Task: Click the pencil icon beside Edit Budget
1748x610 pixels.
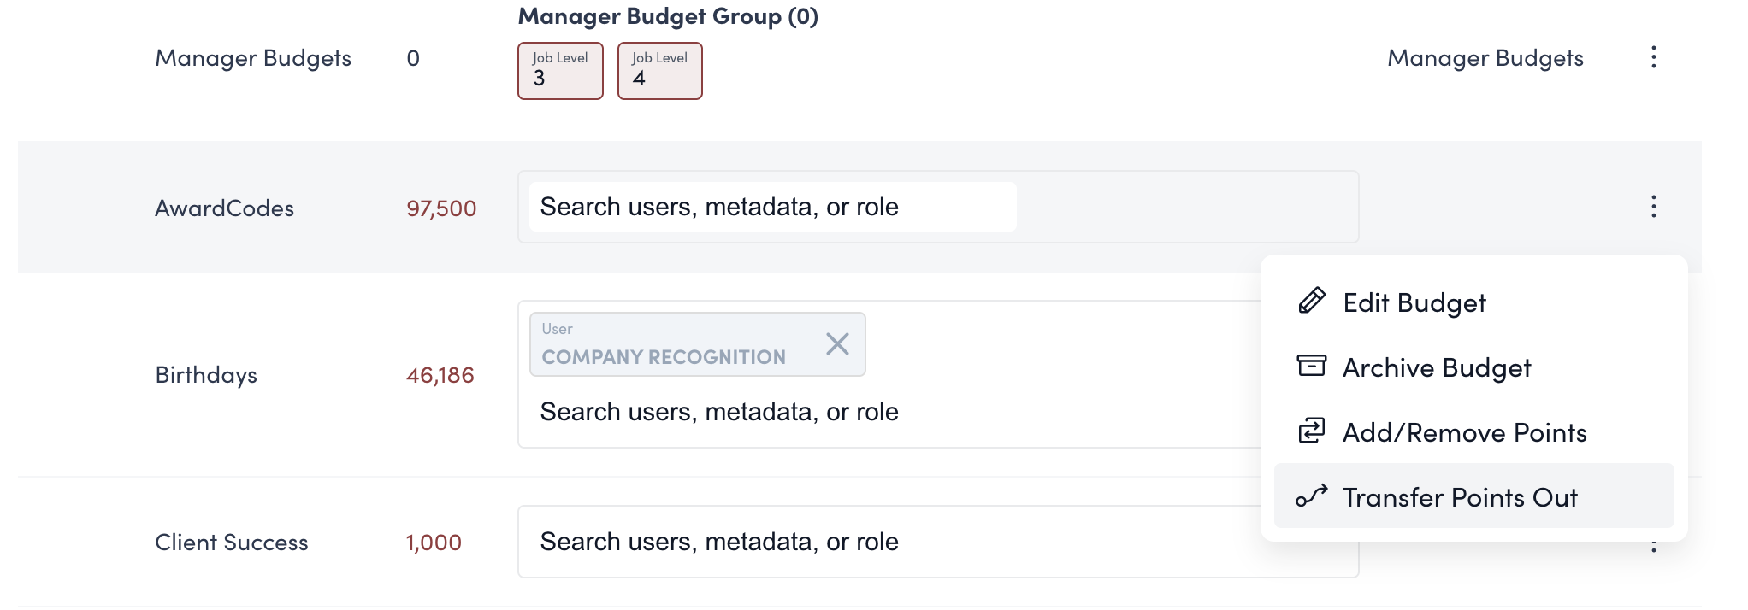Action: (1311, 302)
